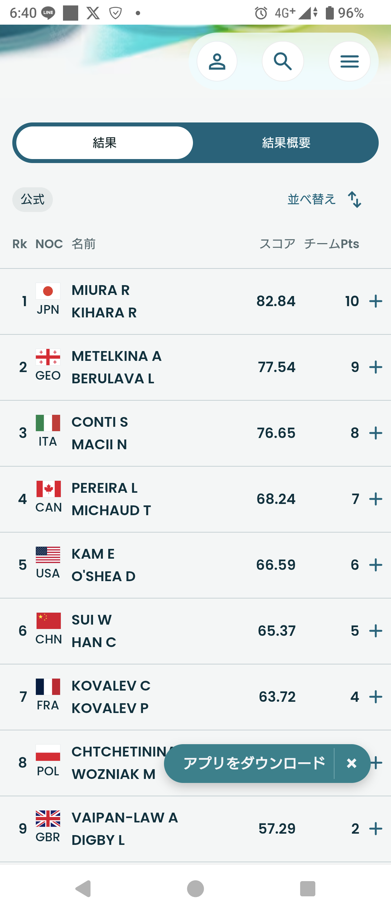The image size is (391, 913).
Task: Expand Japan's Miura/Kihara row details
Action: click(376, 301)
